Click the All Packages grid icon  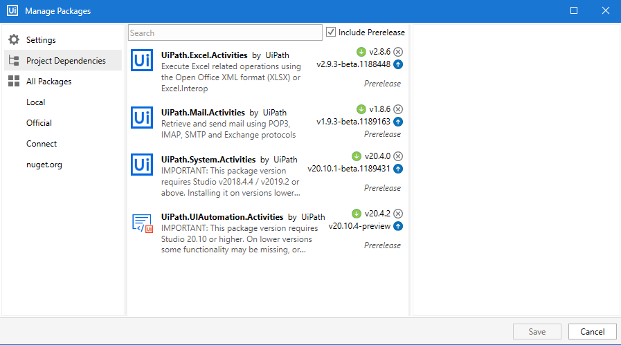[14, 81]
